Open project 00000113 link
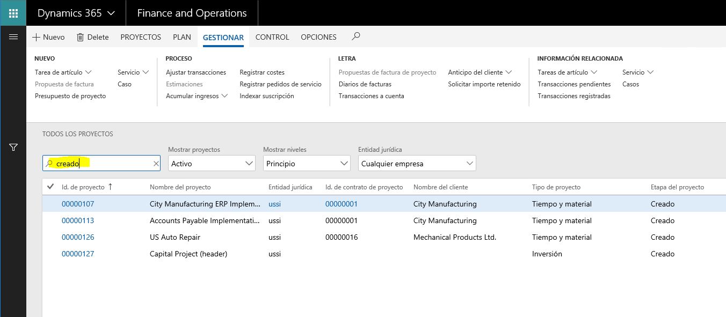The image size is (726, 317). click(x=78, y=220)
